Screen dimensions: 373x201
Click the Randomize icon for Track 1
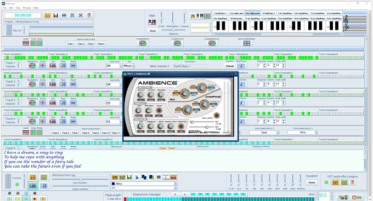click(x=32, y=65)
